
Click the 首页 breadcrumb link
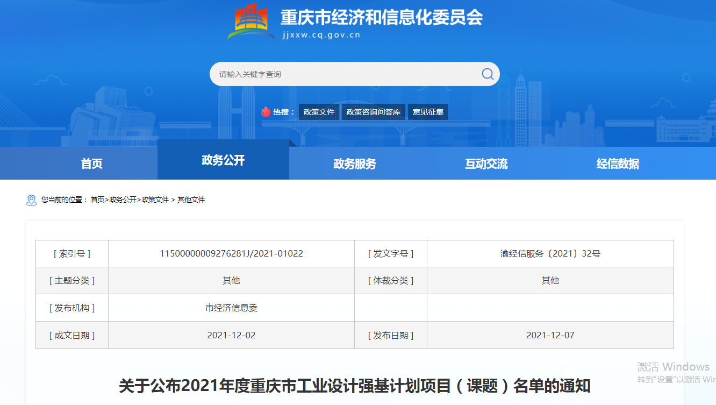tap(97, 200)
